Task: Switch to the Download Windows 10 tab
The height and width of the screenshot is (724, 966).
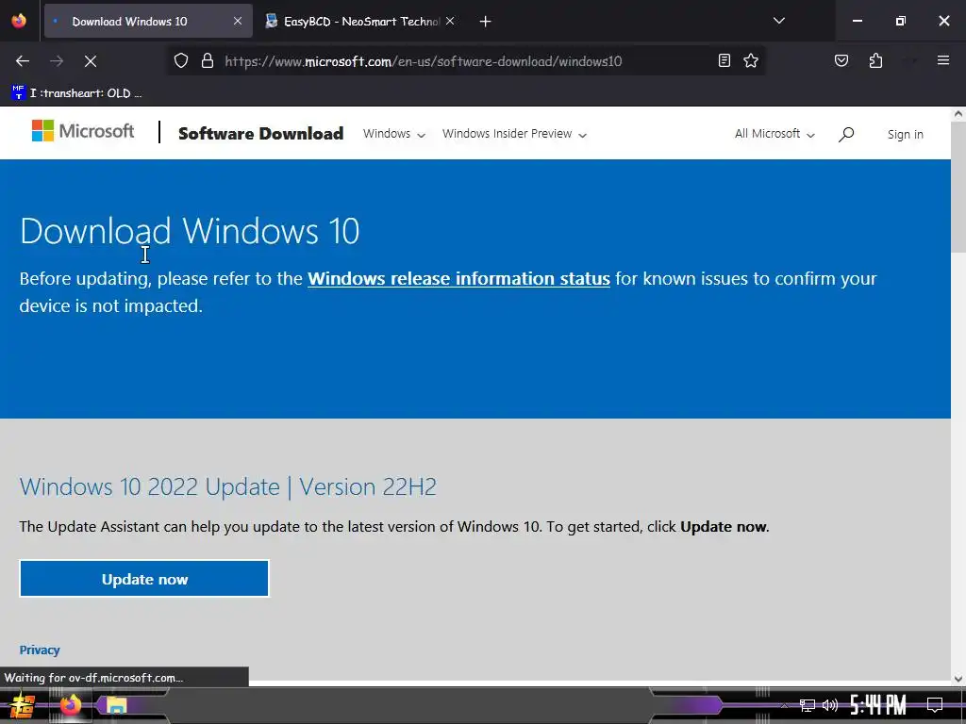Action: [x=148, y=21]
